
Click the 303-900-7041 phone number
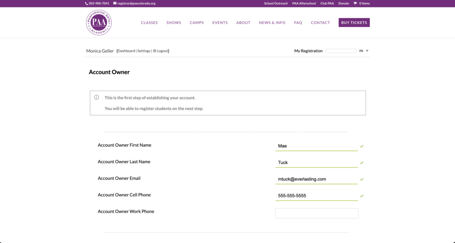pos(99,4)
